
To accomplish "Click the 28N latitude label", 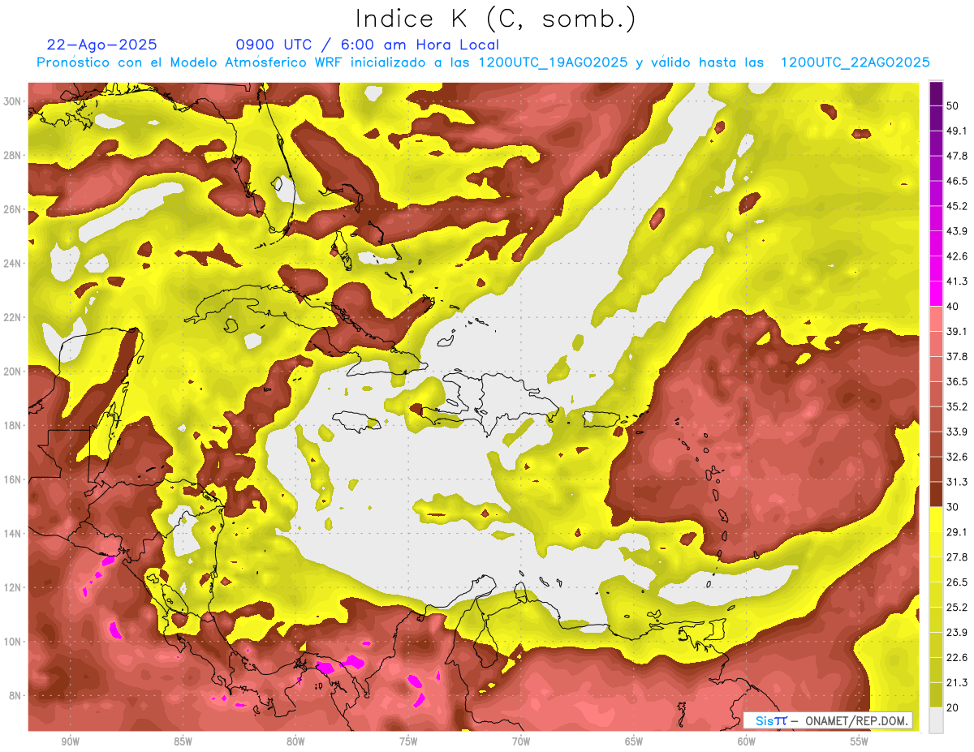I will (x=12, y=155).
